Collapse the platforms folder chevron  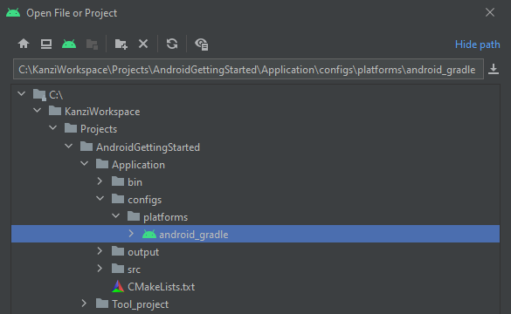[x=115, y=216]
